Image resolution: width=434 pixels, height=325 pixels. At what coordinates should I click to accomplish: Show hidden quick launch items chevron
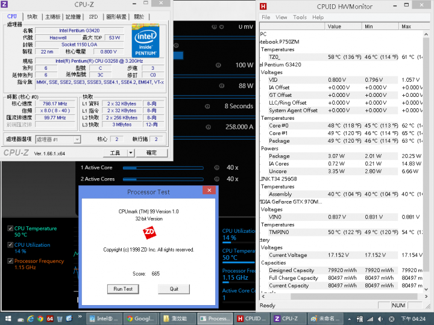tap(80, 317)
